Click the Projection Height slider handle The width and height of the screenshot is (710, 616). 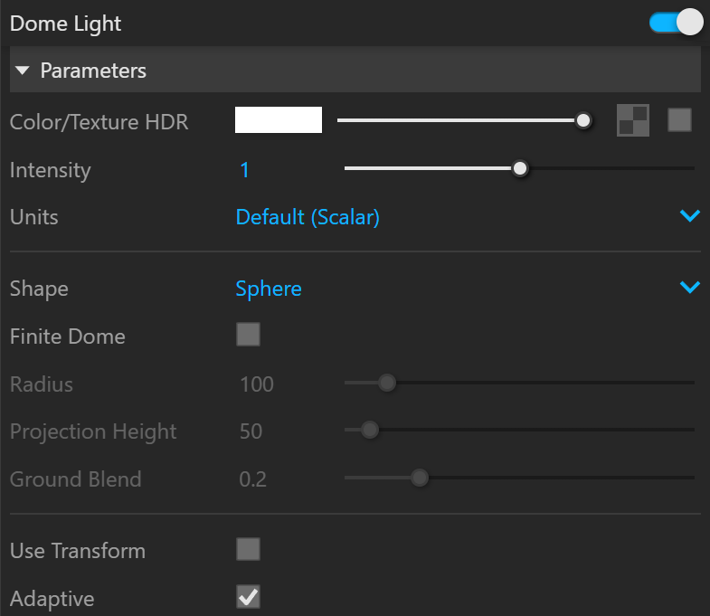click(x=370, y=430)
